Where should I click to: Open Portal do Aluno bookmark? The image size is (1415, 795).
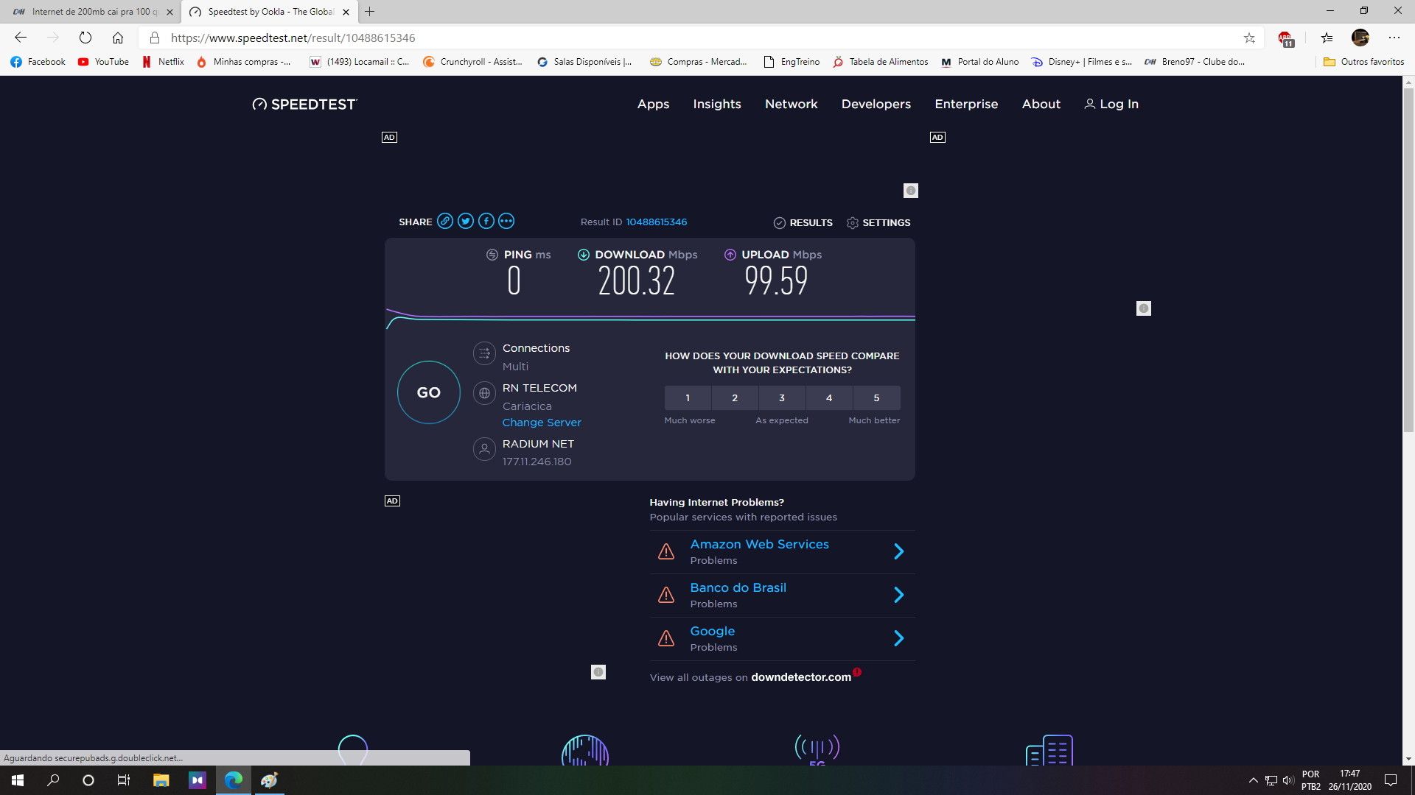980,62
